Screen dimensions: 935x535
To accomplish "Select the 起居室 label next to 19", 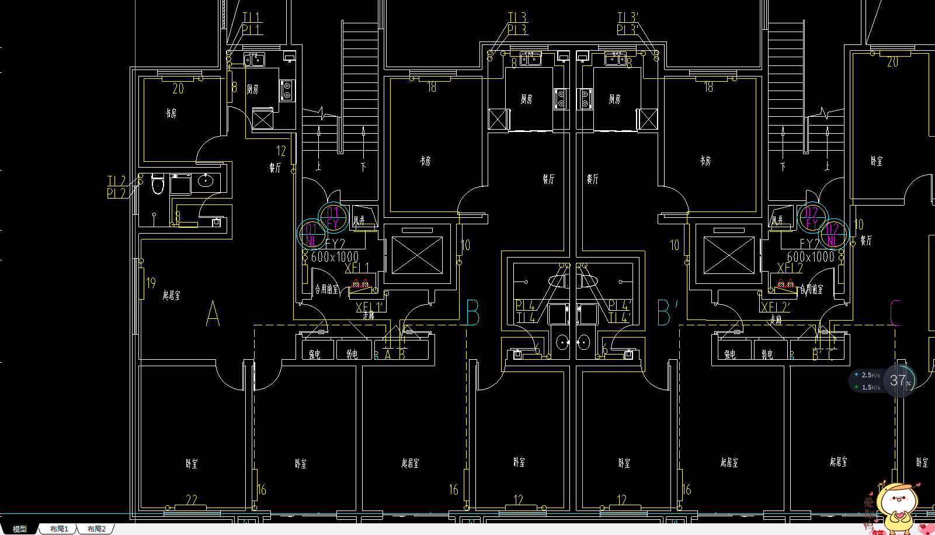I will pos(172,295).
